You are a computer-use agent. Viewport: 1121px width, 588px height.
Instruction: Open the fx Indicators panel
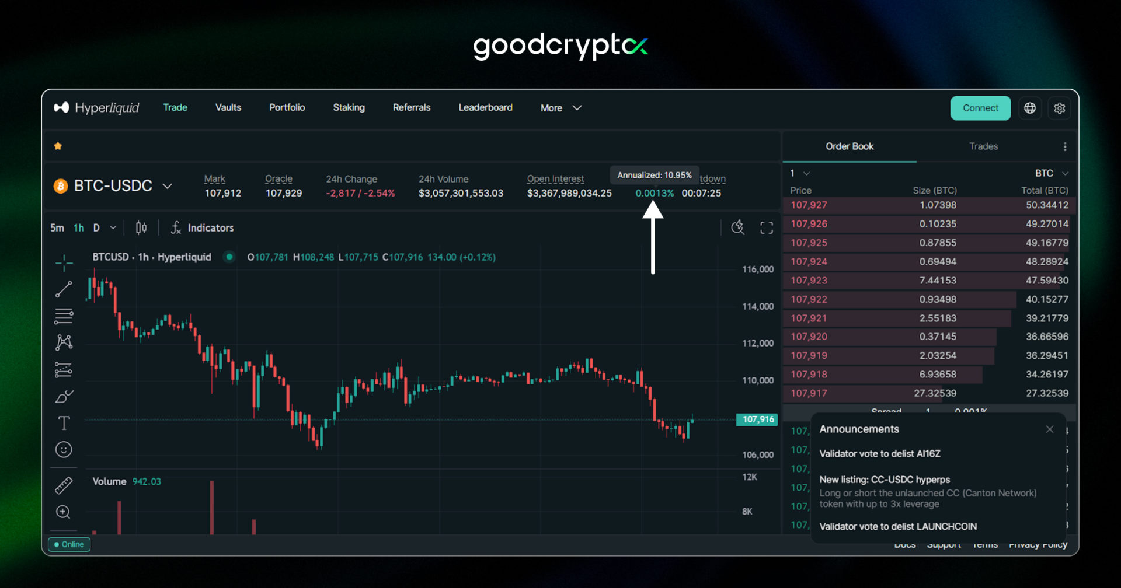click(x=201, y=228)
